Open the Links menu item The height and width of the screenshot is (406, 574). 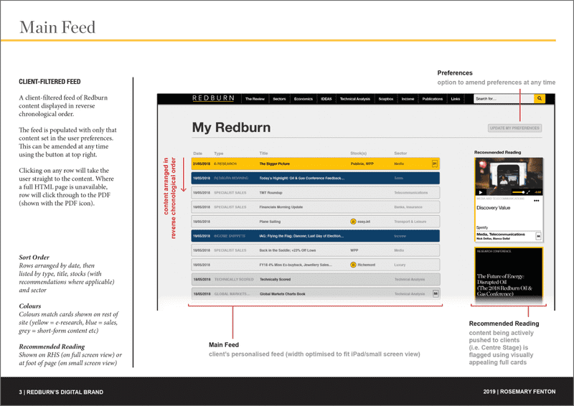[456, 99]
